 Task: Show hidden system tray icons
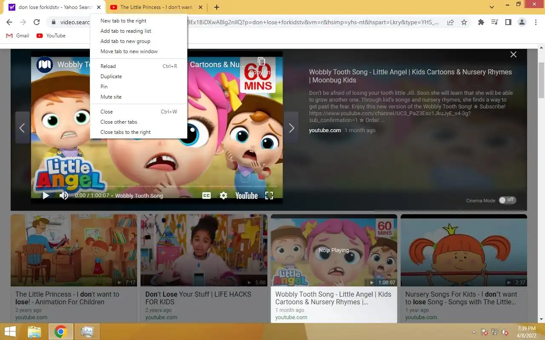(x=474, y=332)
